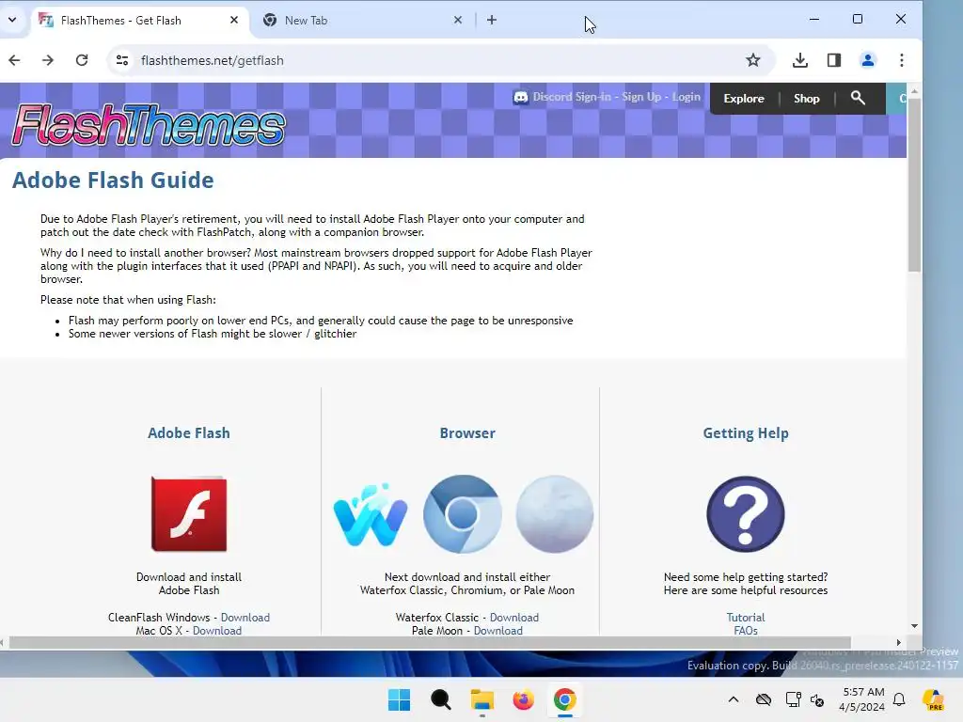
Task: Click Discord Sign-in link
Action: pos(572,97)
